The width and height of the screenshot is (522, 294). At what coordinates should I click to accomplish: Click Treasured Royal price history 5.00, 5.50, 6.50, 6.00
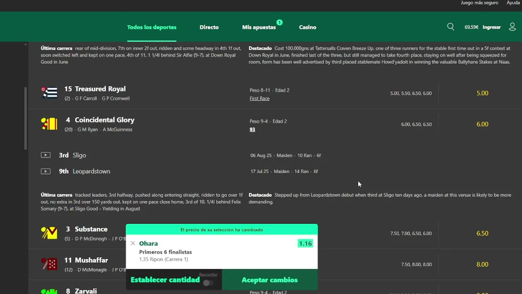click(x=411, y=93)
